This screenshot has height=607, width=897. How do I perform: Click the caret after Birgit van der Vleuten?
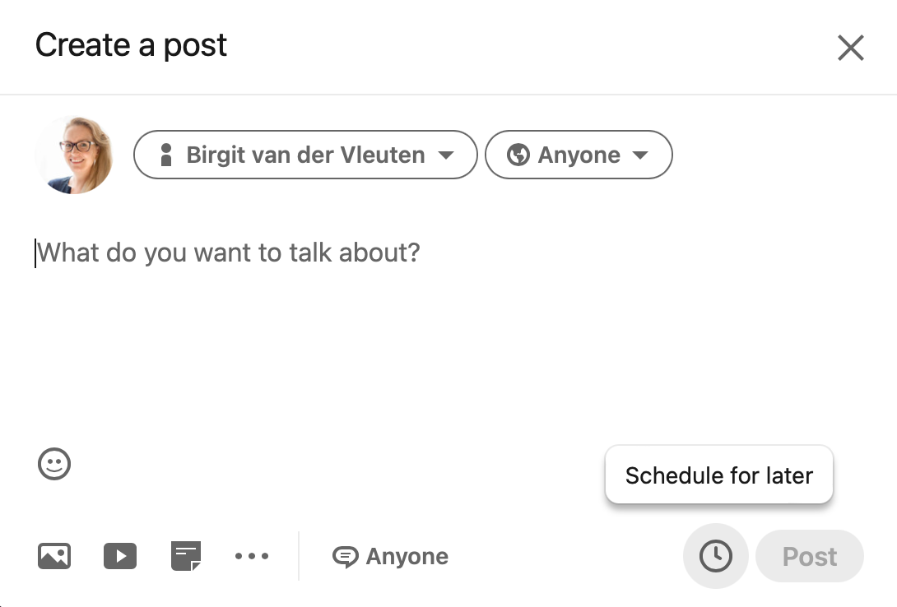(446, 155)
